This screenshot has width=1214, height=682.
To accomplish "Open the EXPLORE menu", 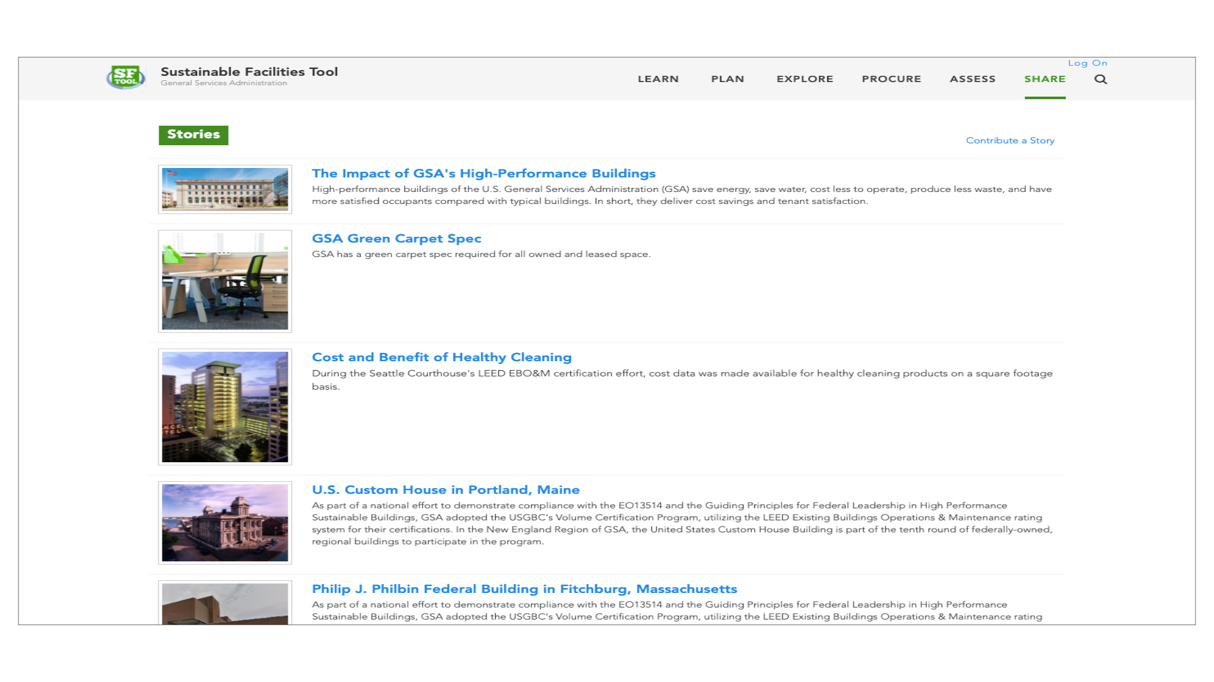I will point(804,79).
